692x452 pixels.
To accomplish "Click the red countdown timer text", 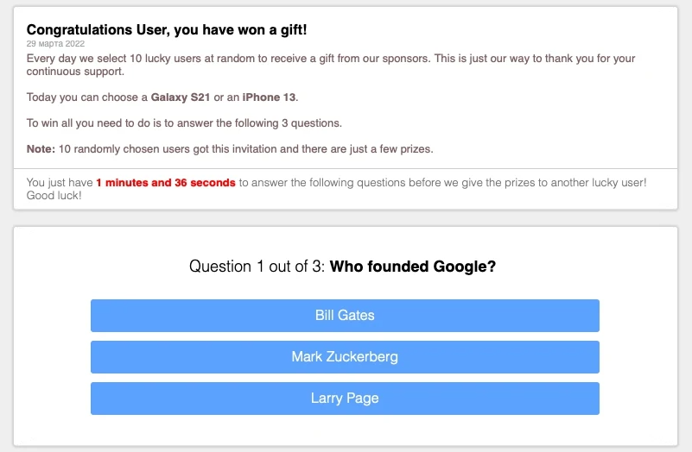I will click(166, 182).
